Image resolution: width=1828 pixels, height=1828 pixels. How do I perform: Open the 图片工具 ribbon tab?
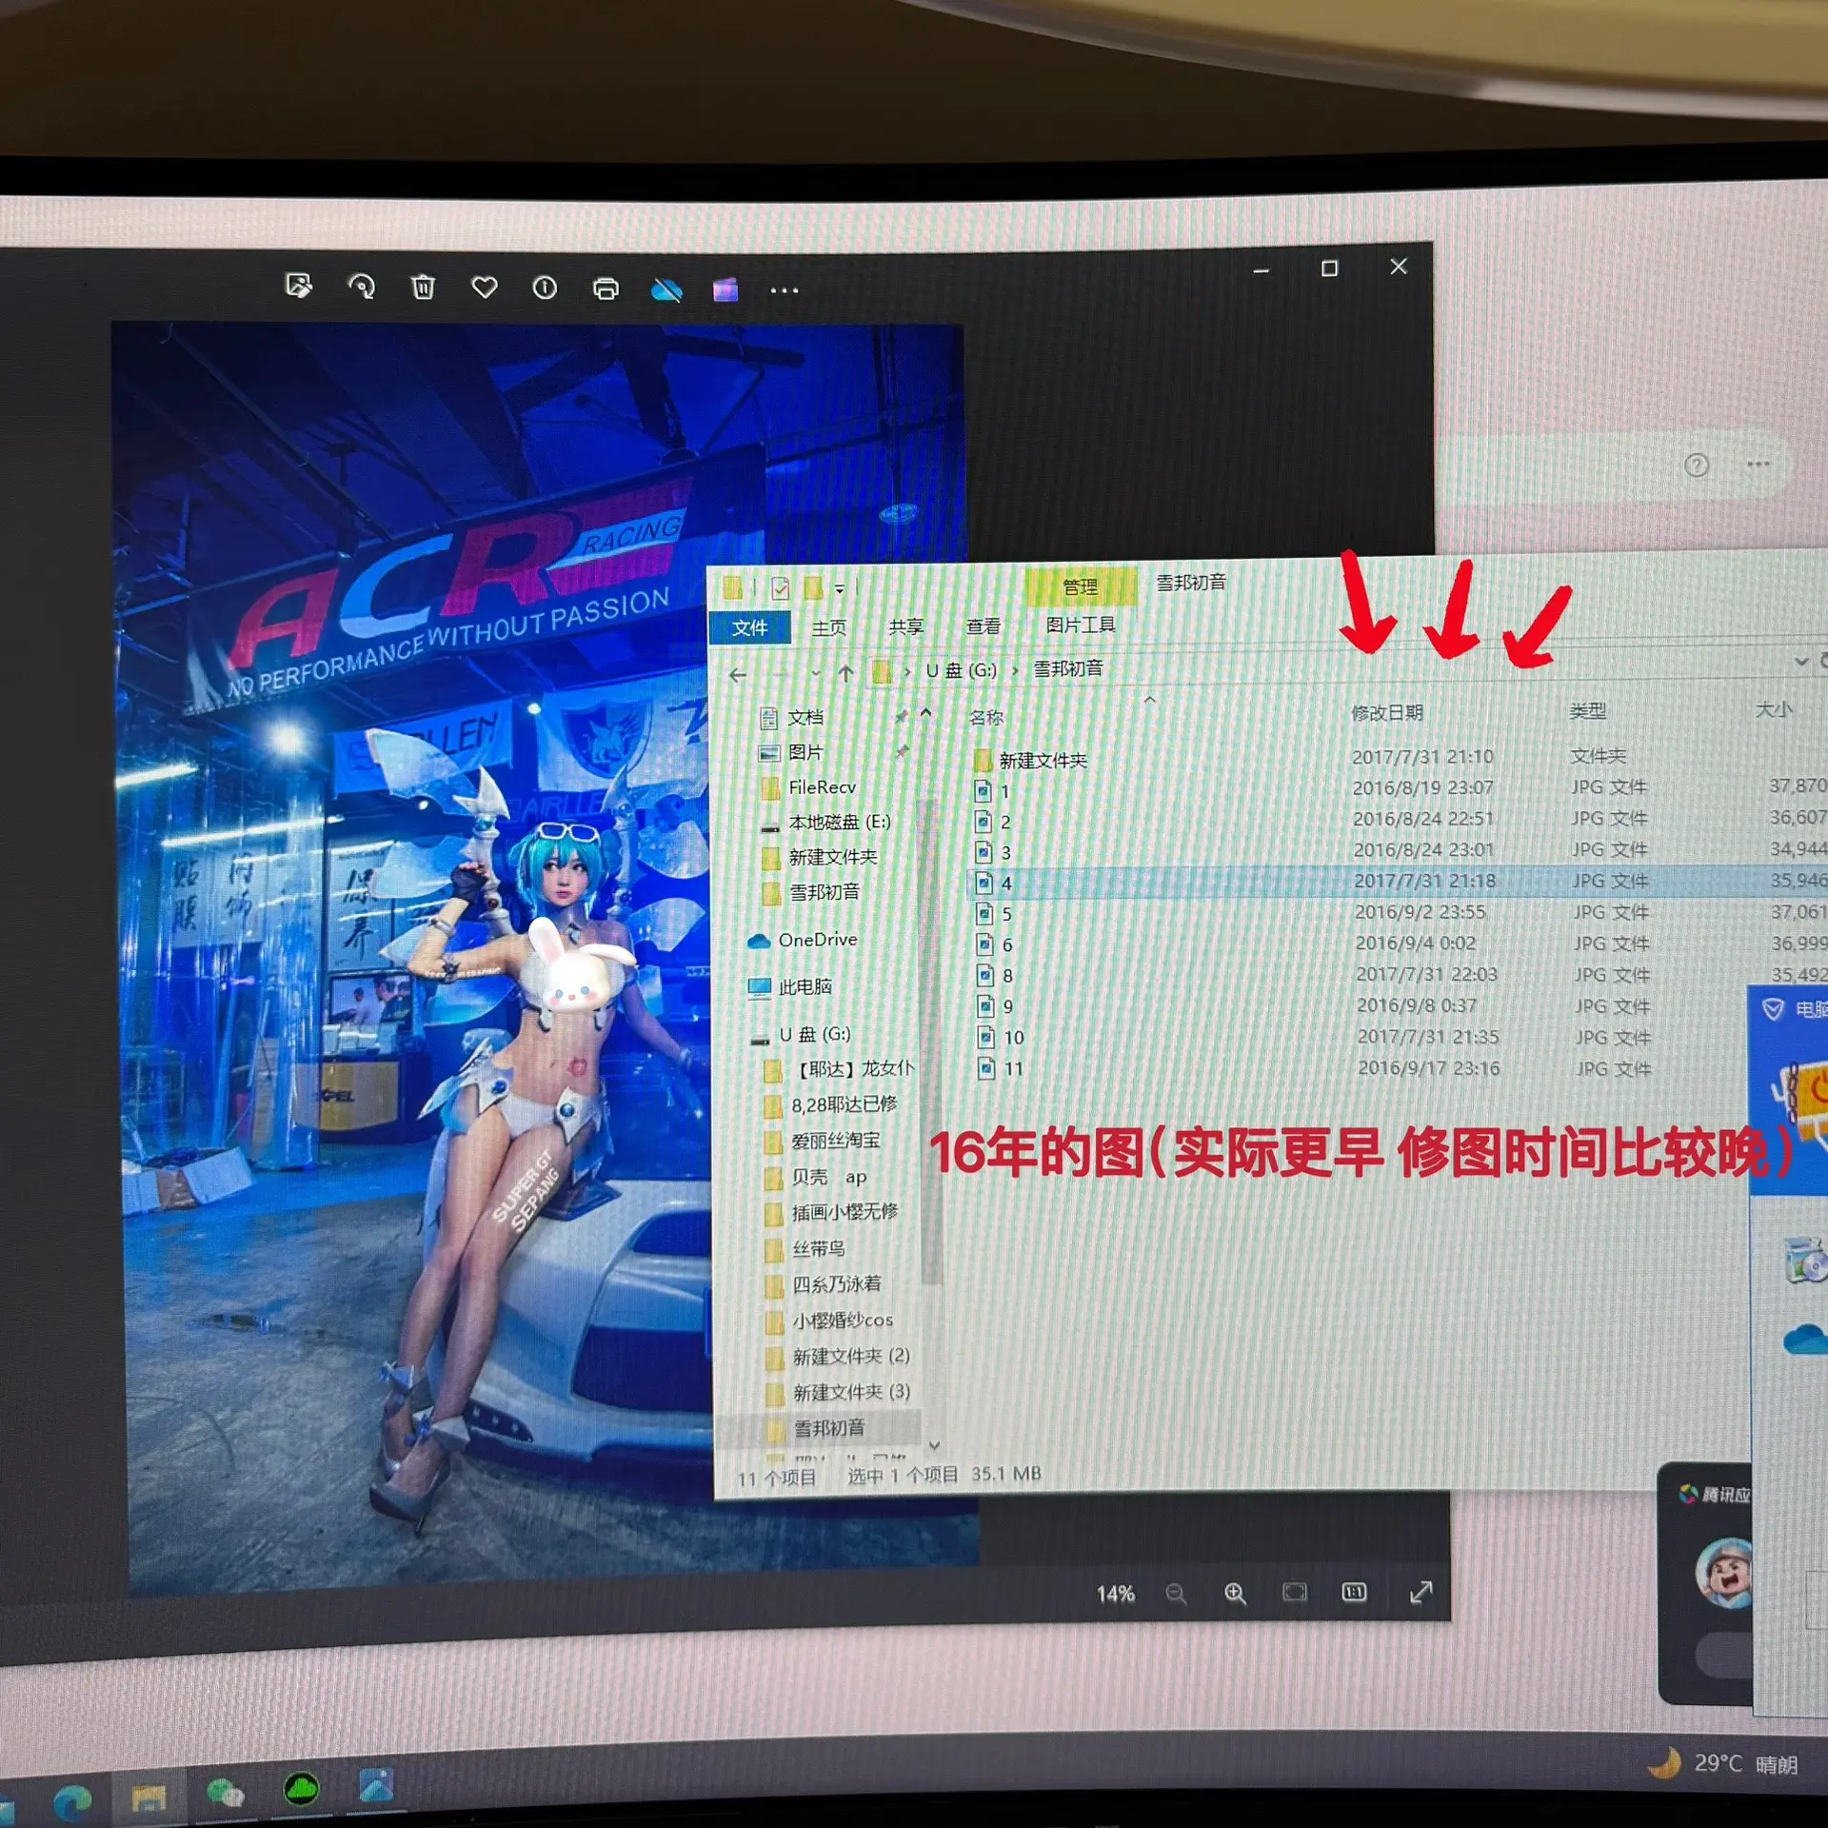(1080, 626)
